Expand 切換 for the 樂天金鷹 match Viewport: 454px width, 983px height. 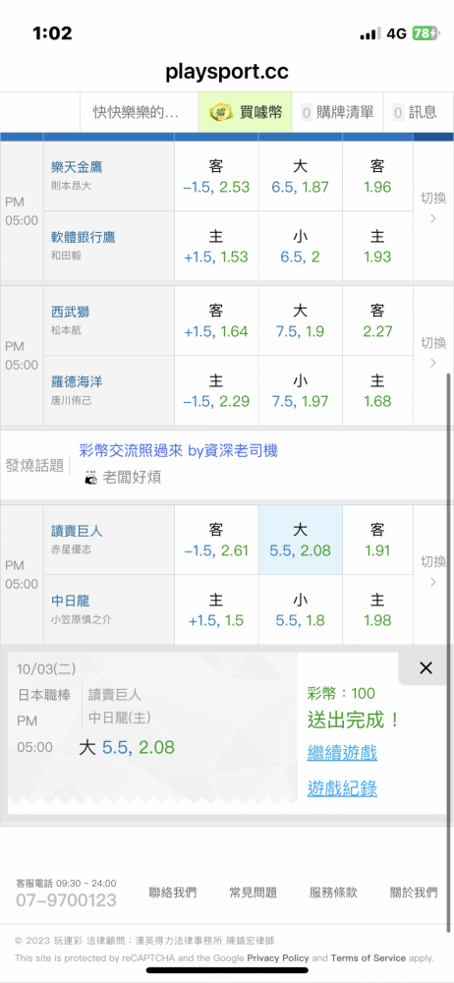point(433,208)
